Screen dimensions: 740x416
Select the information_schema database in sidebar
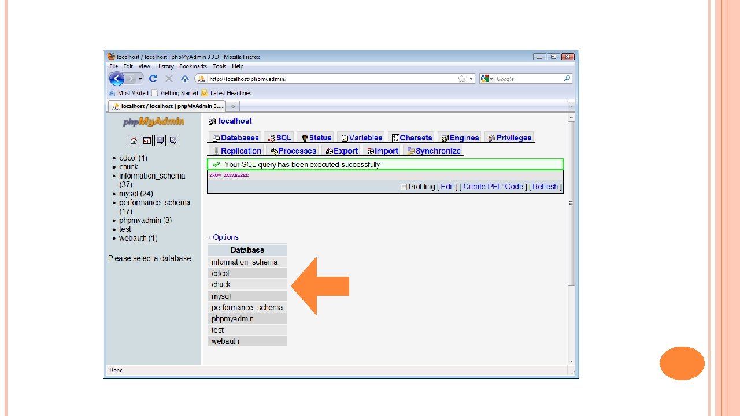tap(152, 176)
